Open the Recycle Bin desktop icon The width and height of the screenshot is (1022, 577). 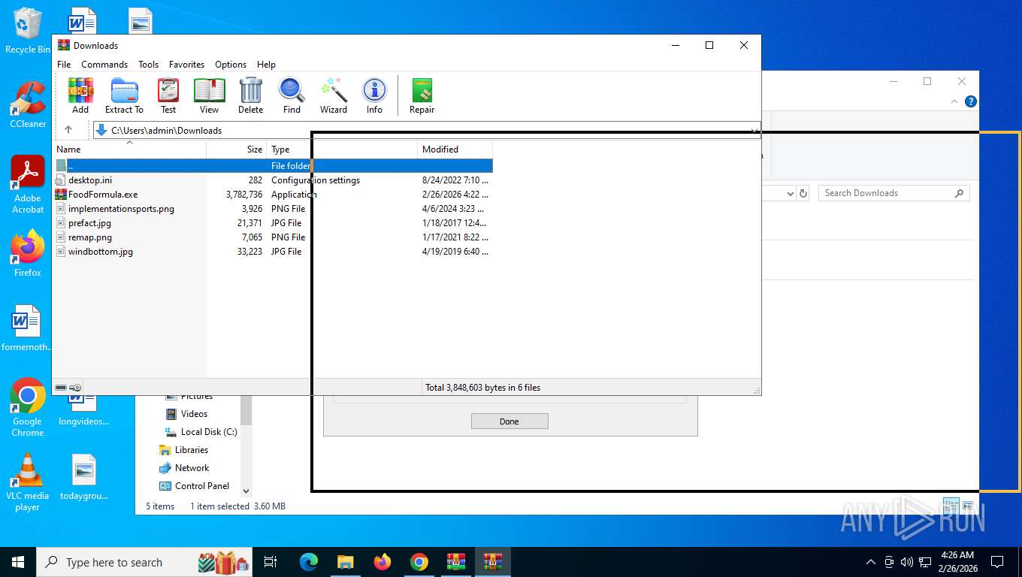(28, 31)
